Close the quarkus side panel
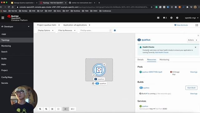 [198, 35]
